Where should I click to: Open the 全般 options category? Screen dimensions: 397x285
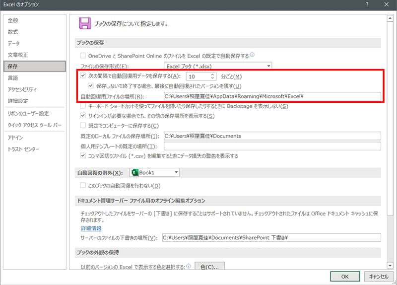coord(13,20)
